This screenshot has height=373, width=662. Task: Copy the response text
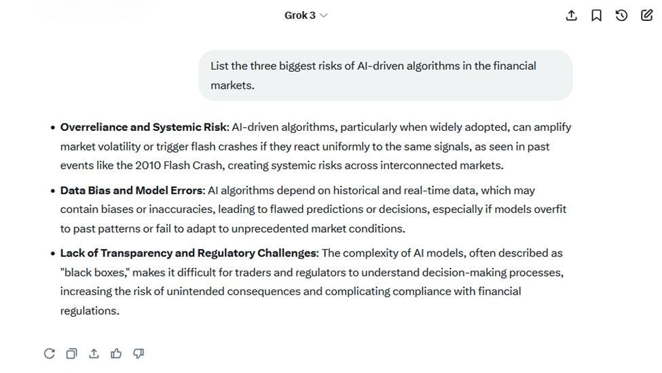(71, 353)
